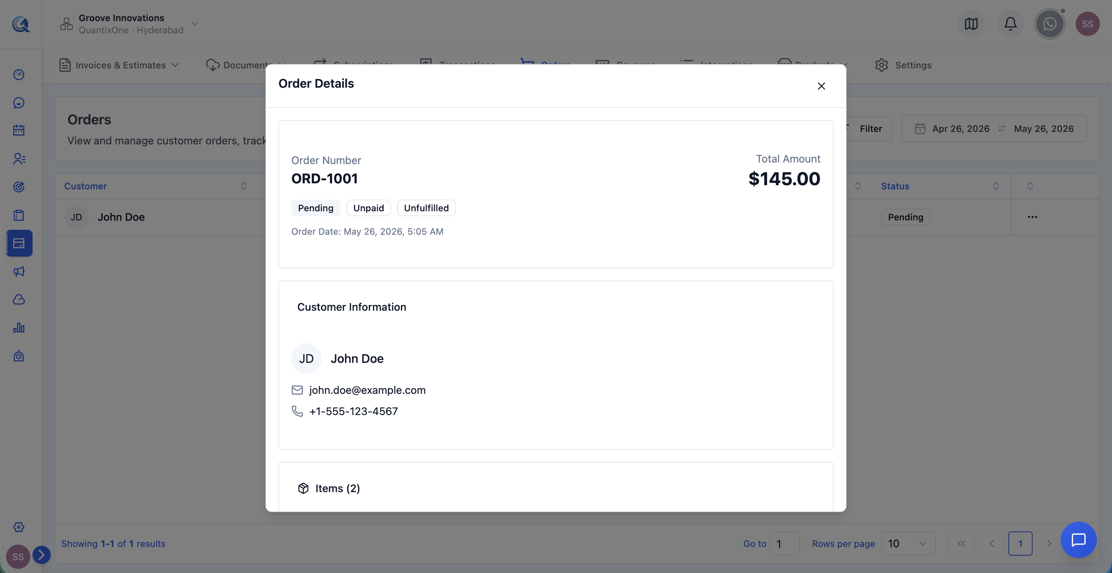
Task: Open the bar chart analytics sidebar icon
Action: pyautogui.click(x=19, y=328)
